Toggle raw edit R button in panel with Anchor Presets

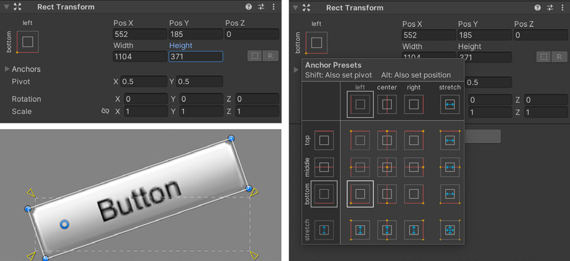[x=559, y=57]
